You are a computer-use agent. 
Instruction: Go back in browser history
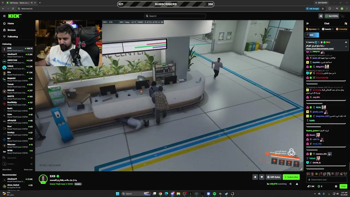3,9
